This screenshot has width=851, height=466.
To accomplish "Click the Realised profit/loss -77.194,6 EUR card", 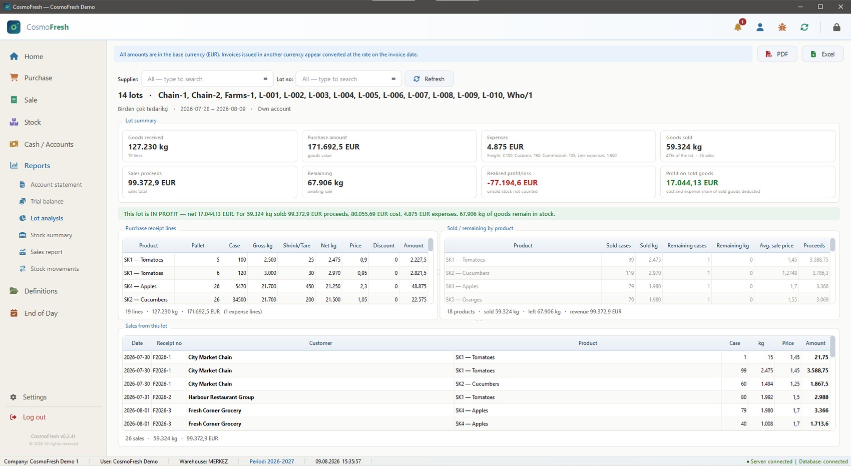I will tap(568, 182).
